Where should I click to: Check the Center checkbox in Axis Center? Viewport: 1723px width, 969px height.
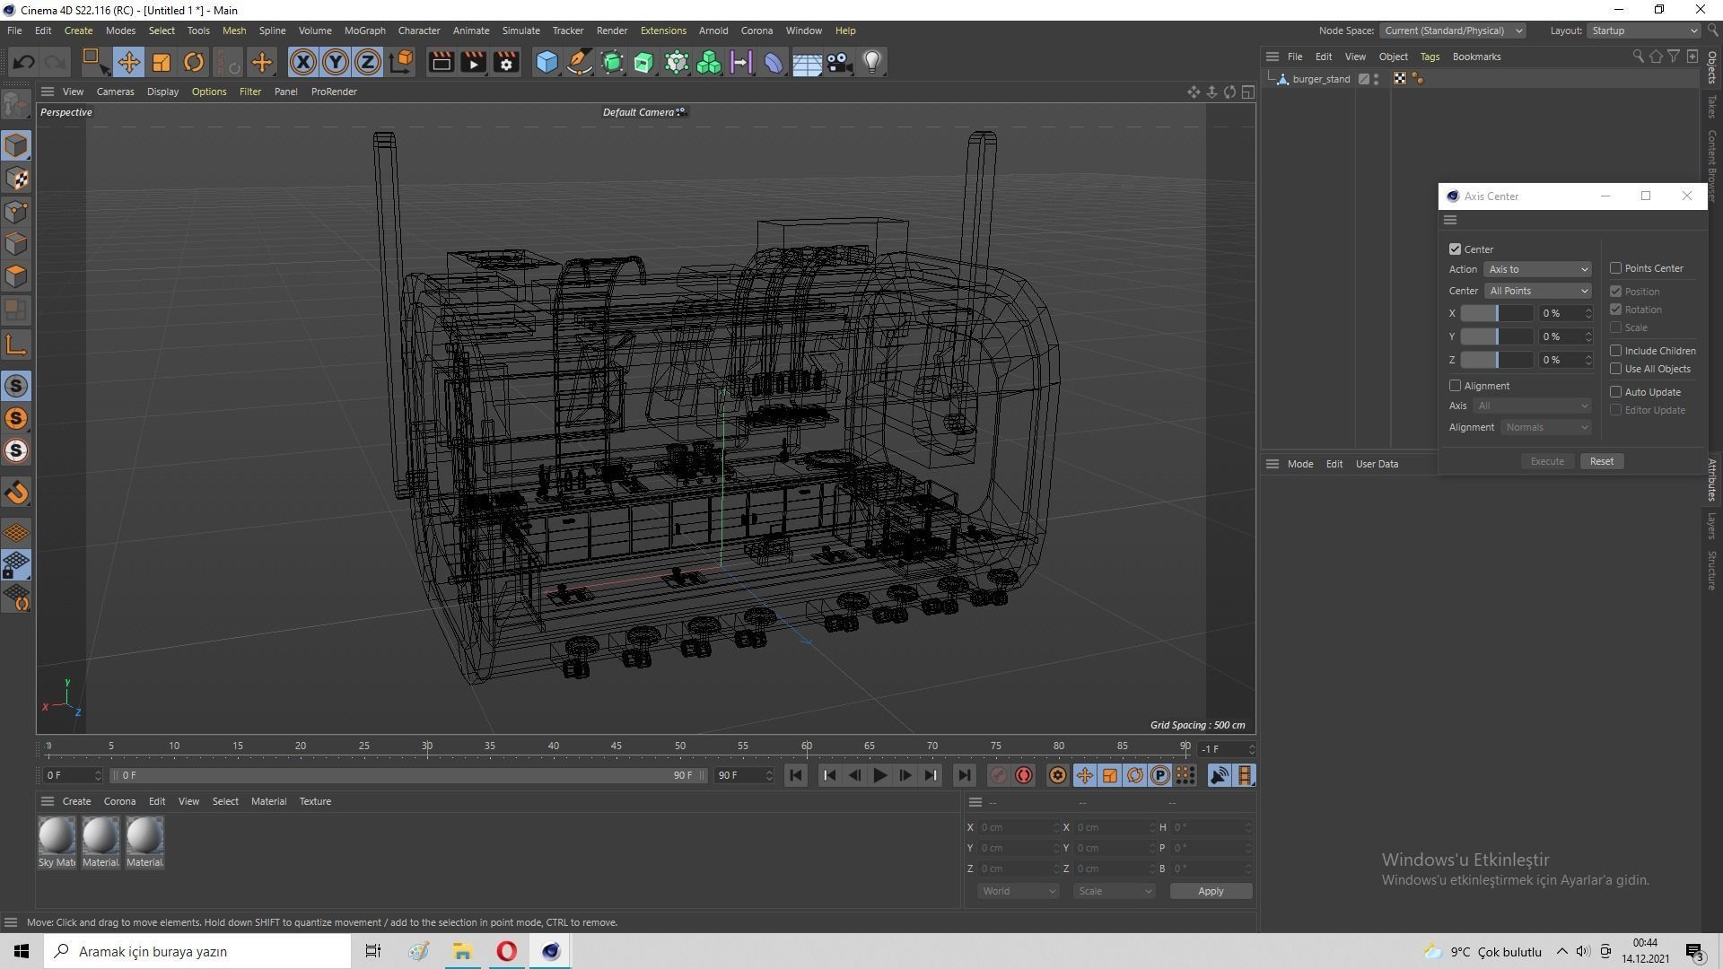coord(1455,249)
